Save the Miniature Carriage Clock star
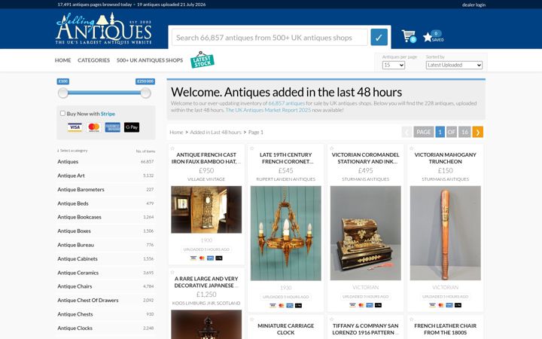 click(252, 319)
